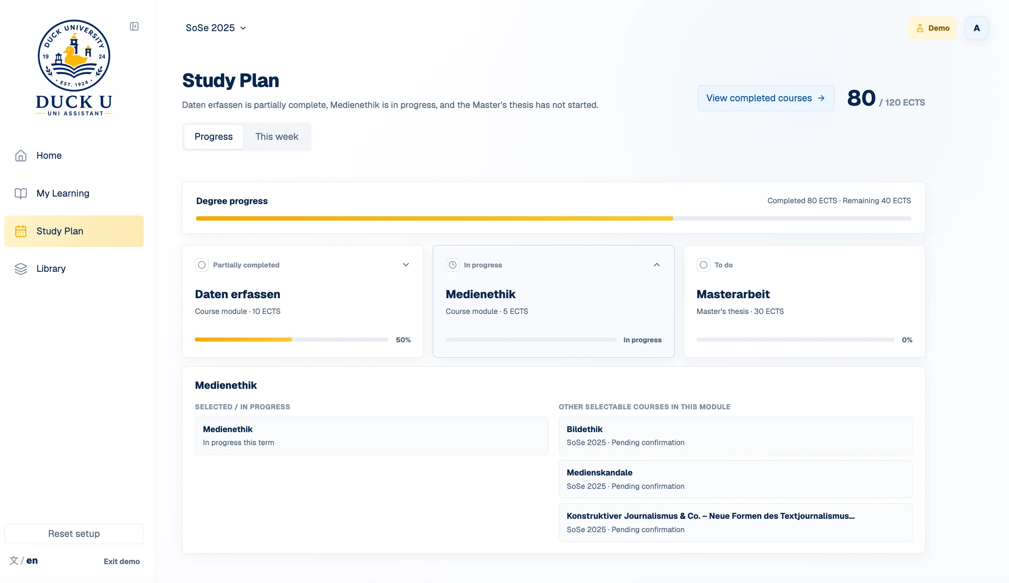Open the selected Medienethik course row
Image resolution: width=1009 pixels, height=583 pixels.
tap(371, 436)
